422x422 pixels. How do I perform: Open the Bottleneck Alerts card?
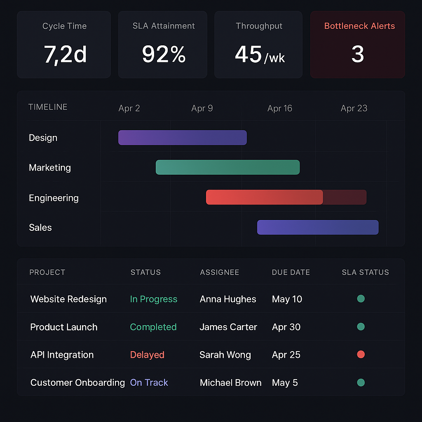pos(357,45)
